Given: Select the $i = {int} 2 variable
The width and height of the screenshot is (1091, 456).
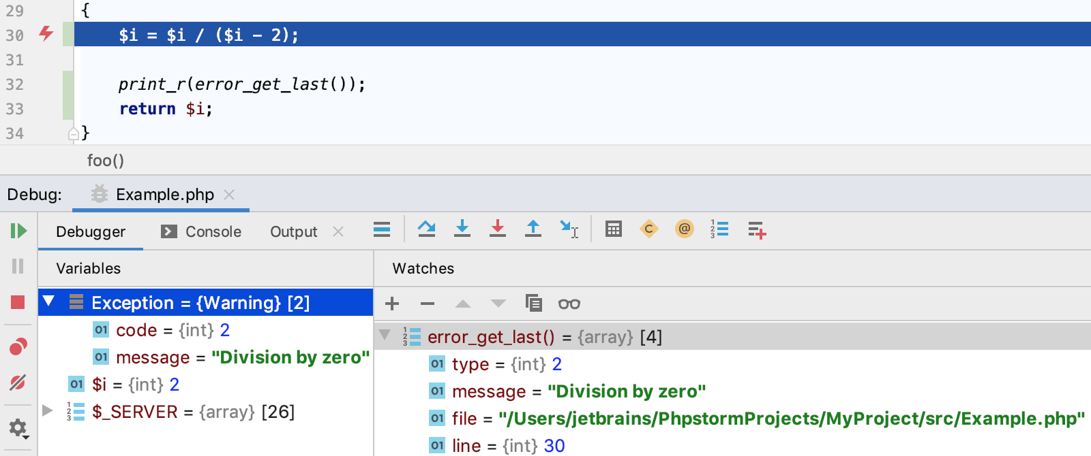Looking at the screenshot, I should pyautogui.click(x=206, y=385).
